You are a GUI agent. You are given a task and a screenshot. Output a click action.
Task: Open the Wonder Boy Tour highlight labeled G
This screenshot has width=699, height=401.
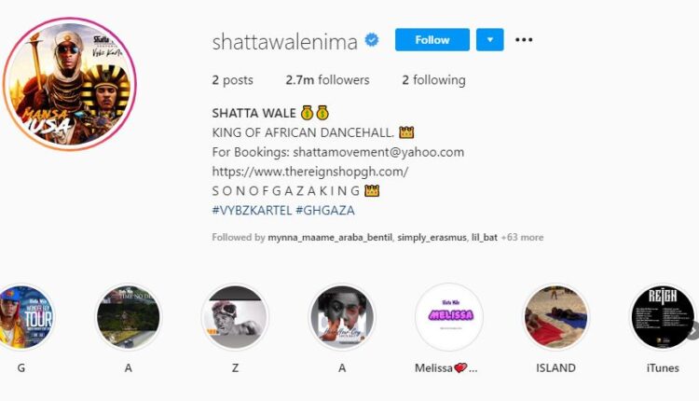22,317
